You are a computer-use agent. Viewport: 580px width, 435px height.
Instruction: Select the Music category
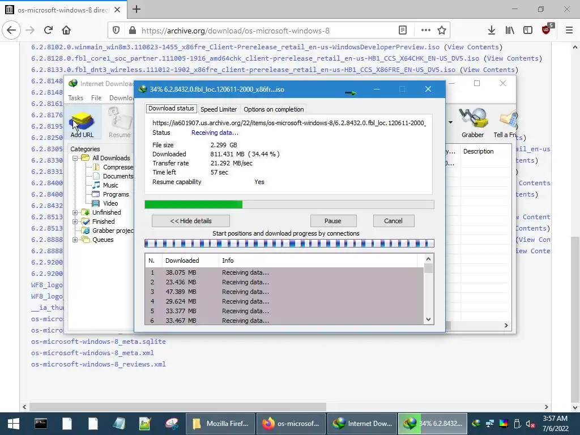click(110, 185)
